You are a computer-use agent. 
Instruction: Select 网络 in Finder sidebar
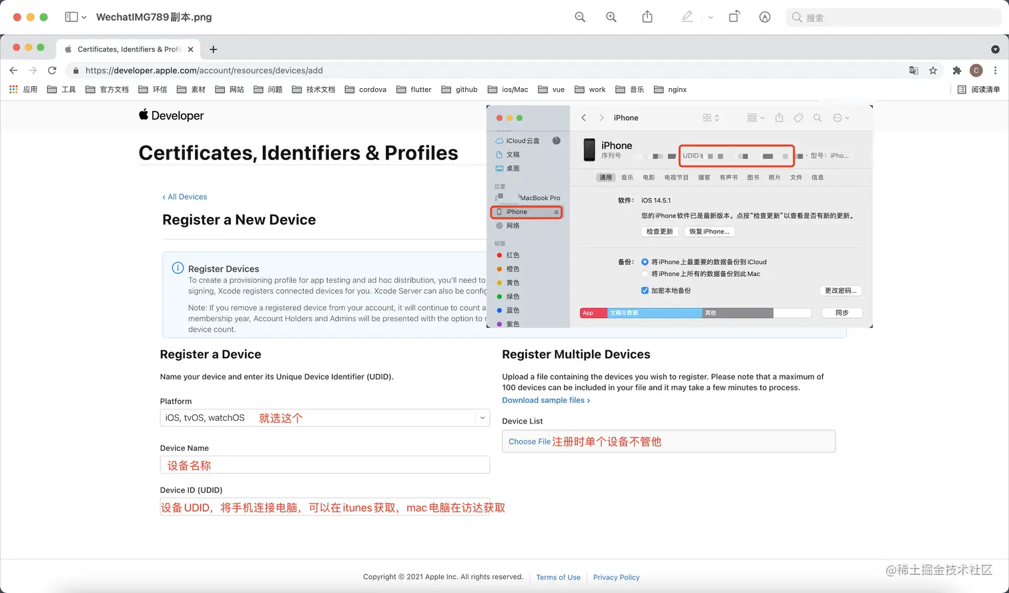tap(513, 225)
